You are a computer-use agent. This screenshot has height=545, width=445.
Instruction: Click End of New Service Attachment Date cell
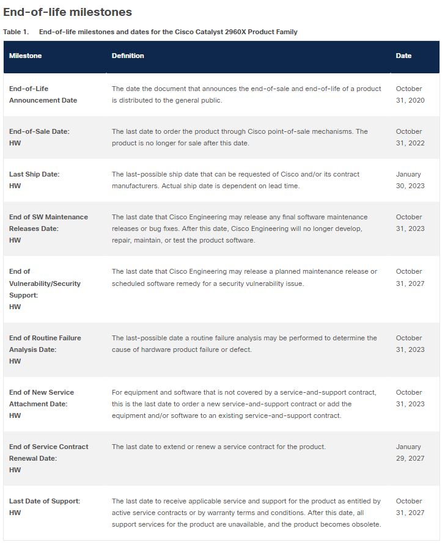coord(42,404)
